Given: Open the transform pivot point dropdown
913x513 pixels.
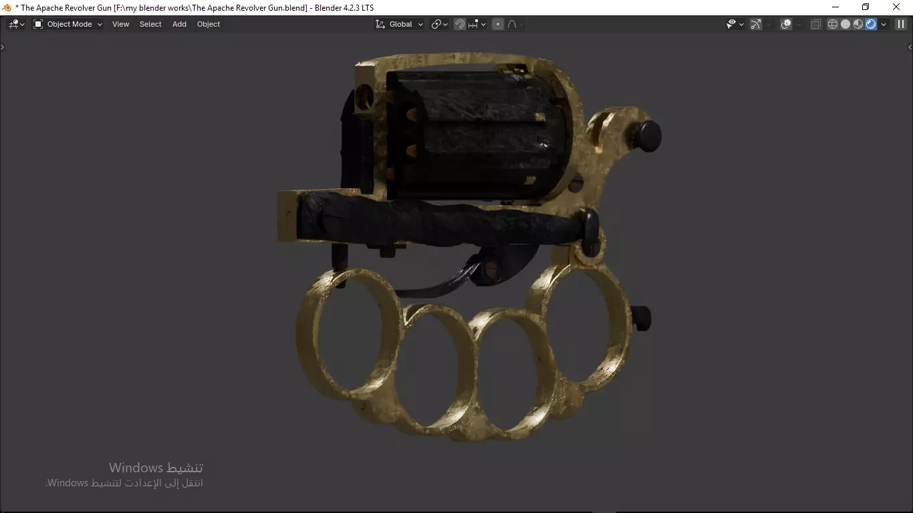Looking at the screenshot, I should (440, 24).
